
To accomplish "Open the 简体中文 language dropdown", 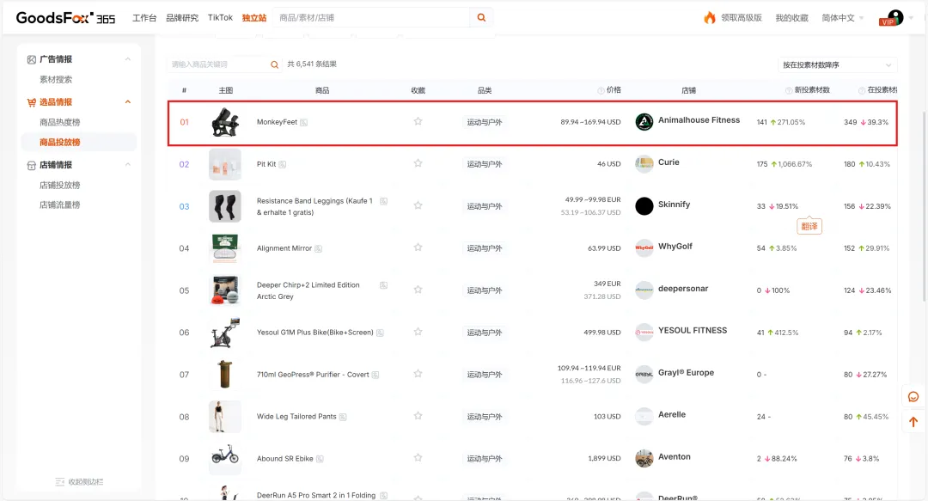I will click(842, 18).
